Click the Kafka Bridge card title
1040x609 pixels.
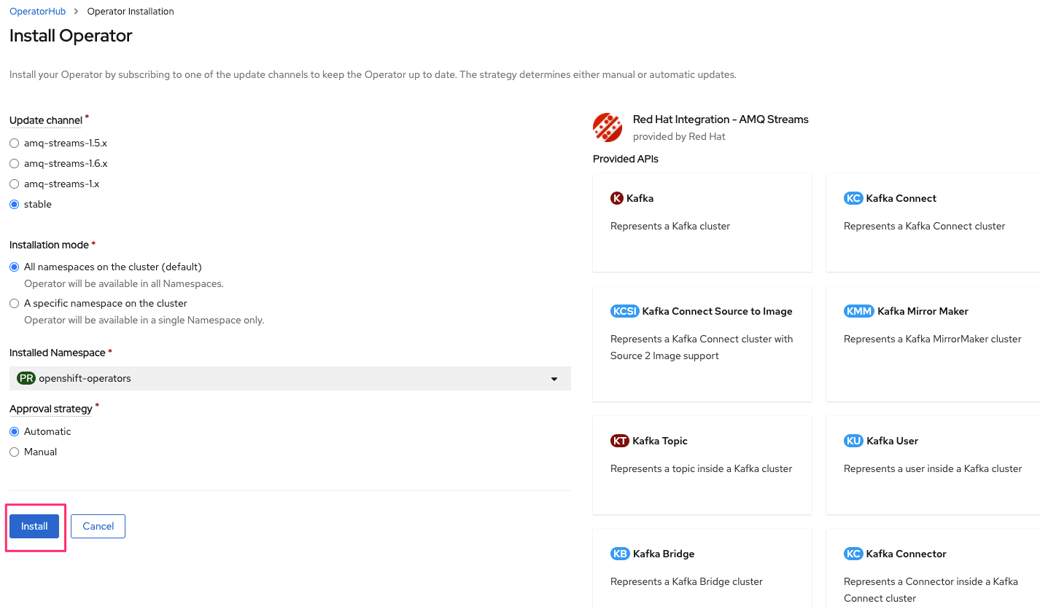click(664, 554)
